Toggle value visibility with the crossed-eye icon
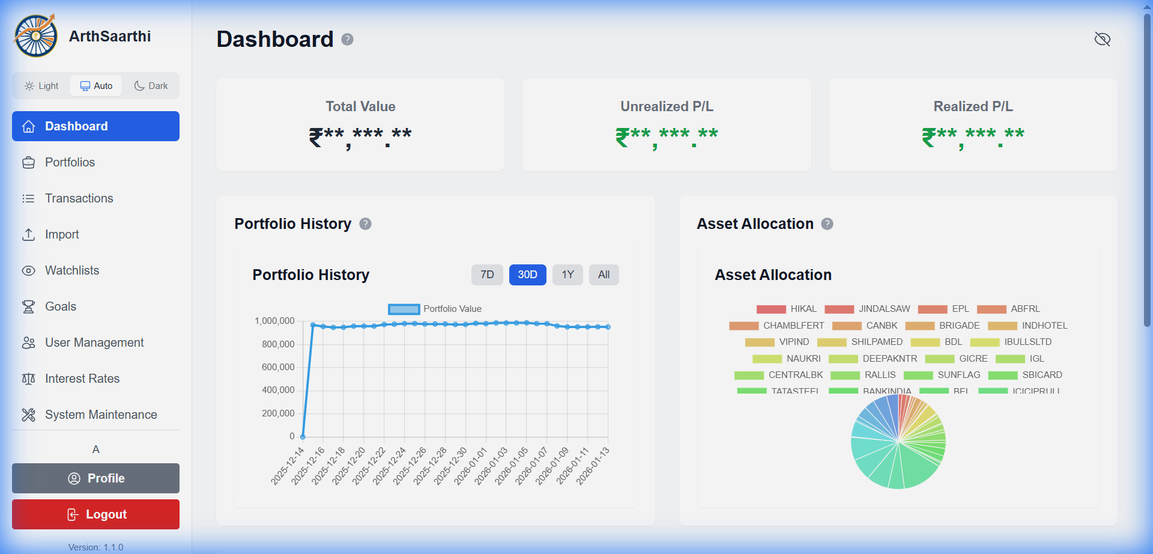 [1103, 38]
